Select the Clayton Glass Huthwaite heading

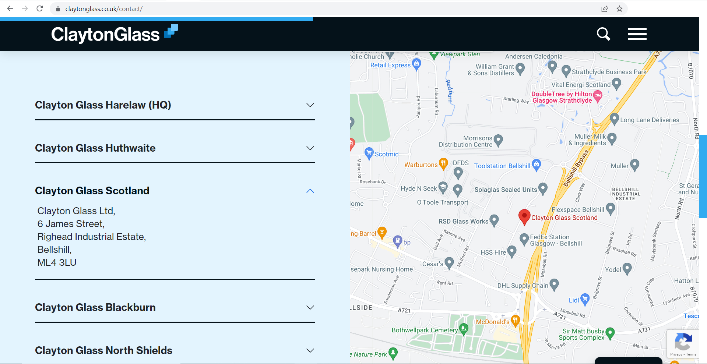coord(95,148)
